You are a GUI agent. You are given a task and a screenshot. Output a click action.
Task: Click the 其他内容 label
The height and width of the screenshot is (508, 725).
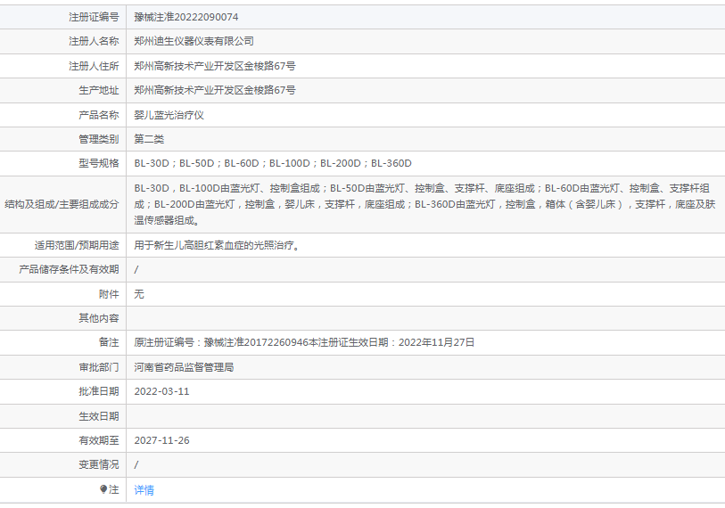[x=98, y=318]
